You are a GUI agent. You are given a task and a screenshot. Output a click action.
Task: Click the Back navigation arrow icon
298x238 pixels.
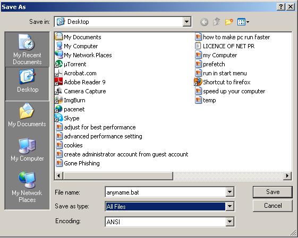(205, 22)
